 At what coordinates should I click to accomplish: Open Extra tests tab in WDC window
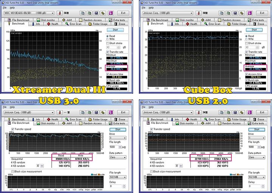(x=117, y=20)
